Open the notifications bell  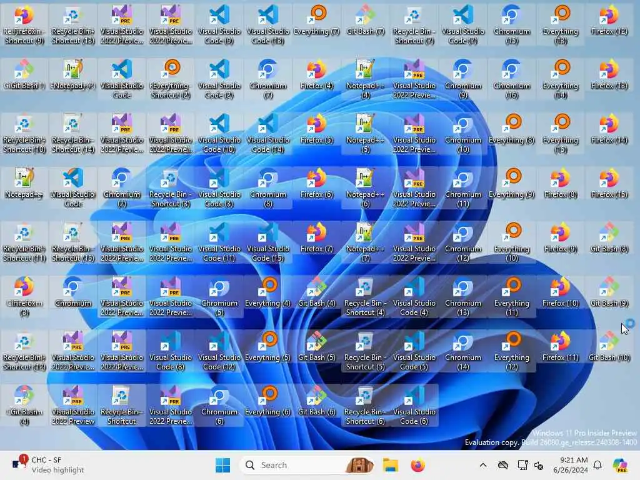click(597, 465)
